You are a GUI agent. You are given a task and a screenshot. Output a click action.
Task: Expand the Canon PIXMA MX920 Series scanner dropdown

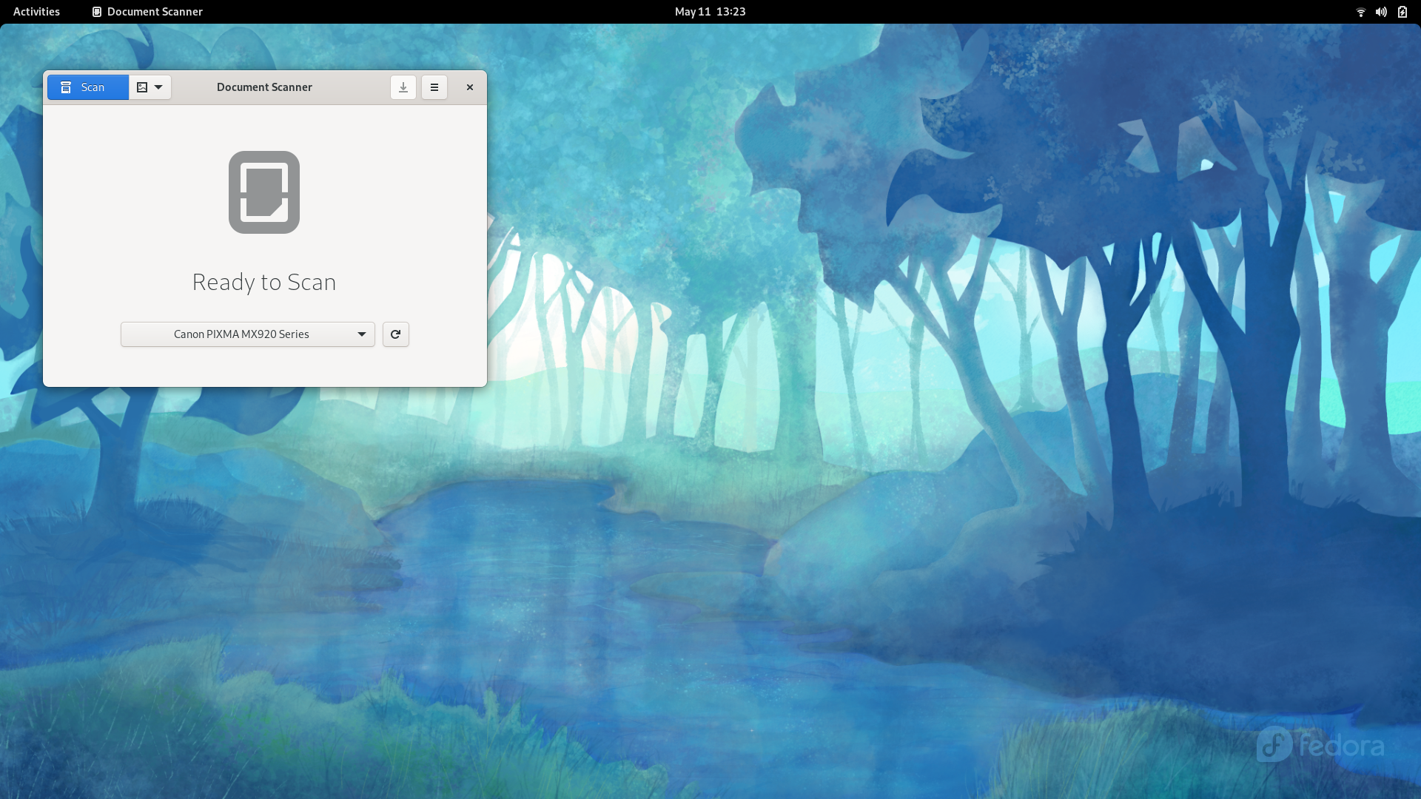tap(248, 334)
